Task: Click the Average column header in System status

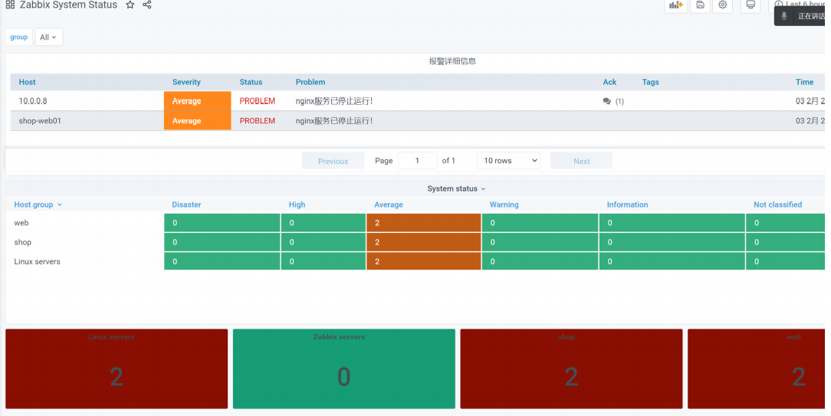Action: [x=389, y=205]
